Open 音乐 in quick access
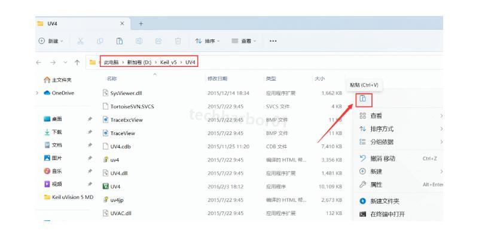This screenshot has height=236, width=479. [x=53, y=171]
